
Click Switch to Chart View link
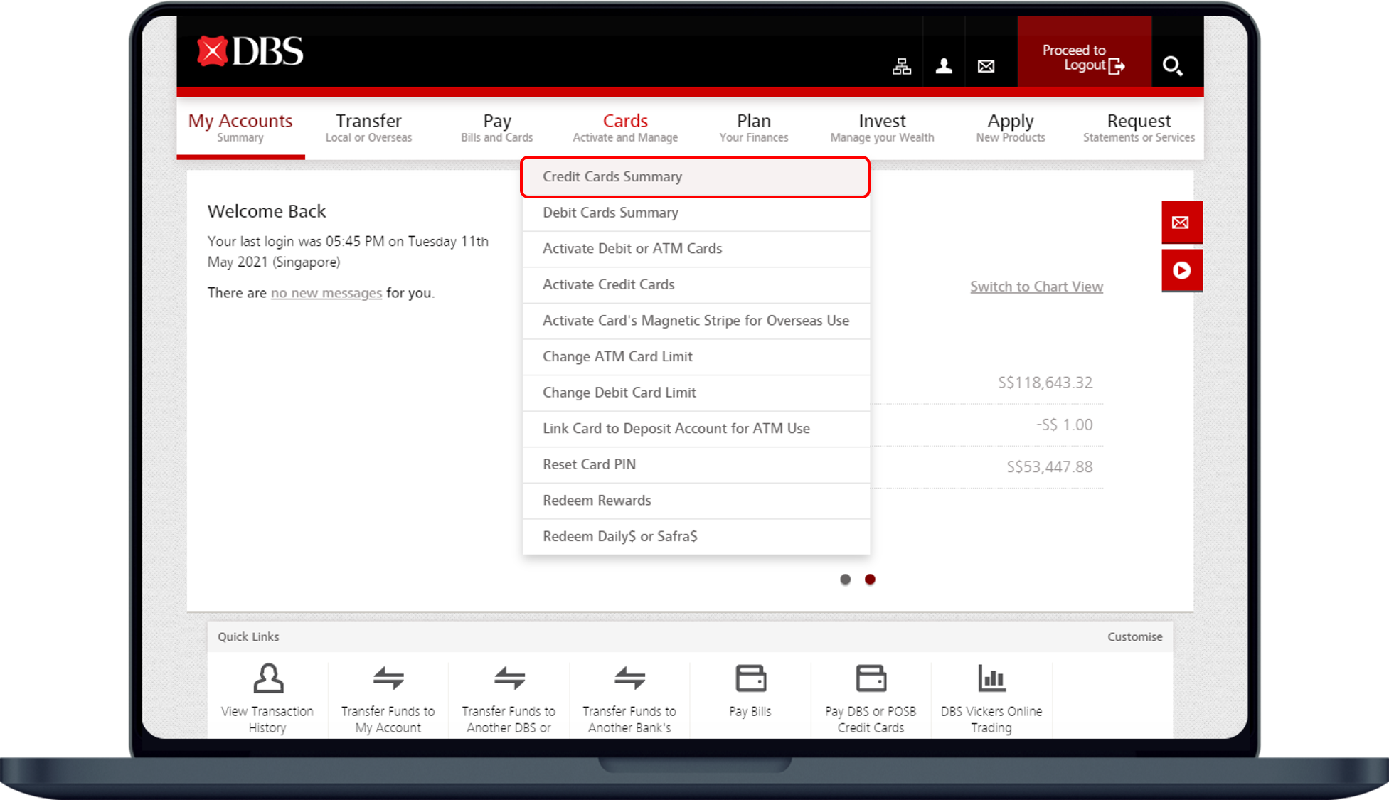pyautogui.click(x=1036, y=287)
